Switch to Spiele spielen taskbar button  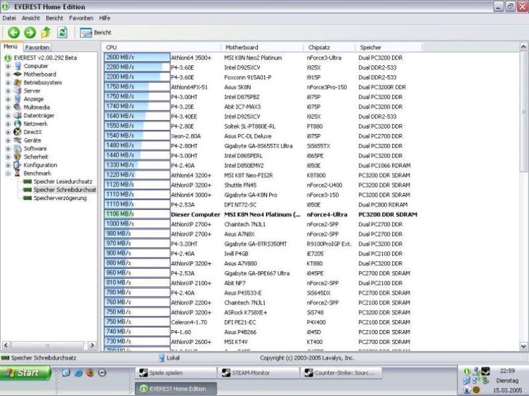tap(176, 373)
